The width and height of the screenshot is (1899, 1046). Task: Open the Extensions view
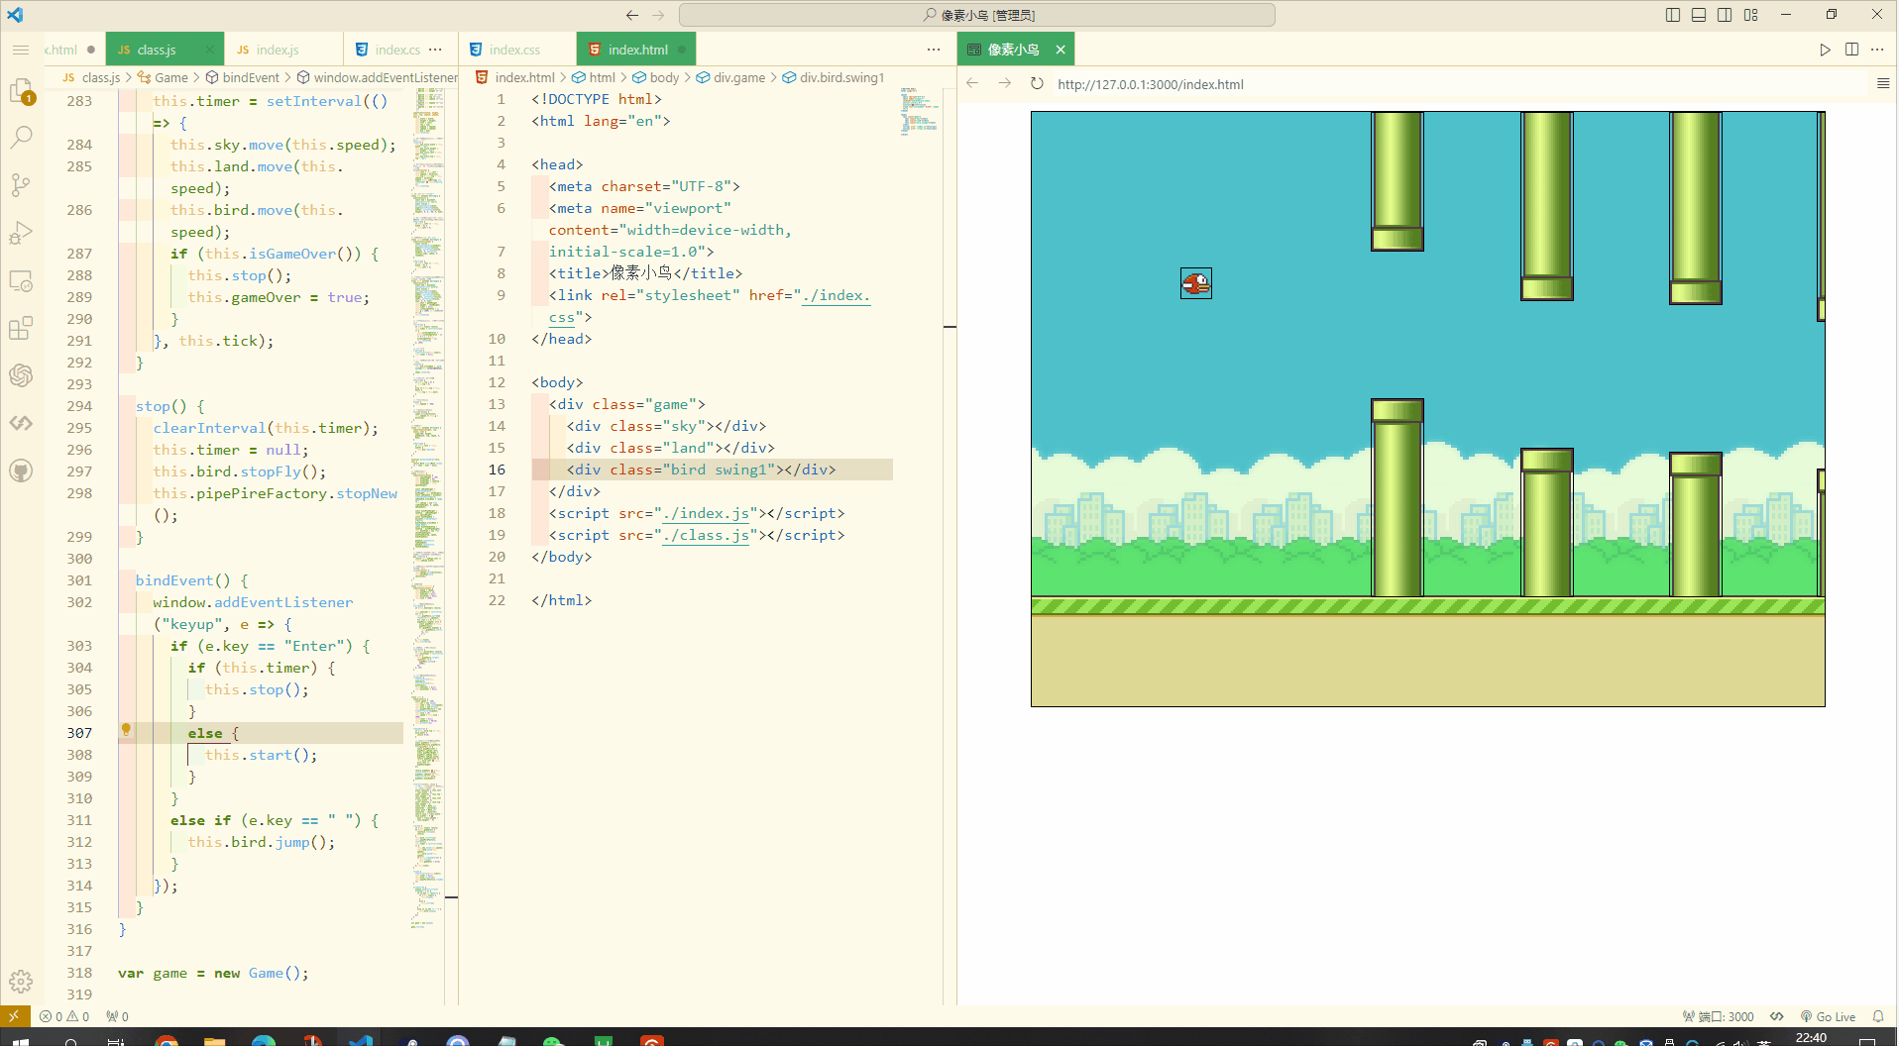(x=21, y=328)
